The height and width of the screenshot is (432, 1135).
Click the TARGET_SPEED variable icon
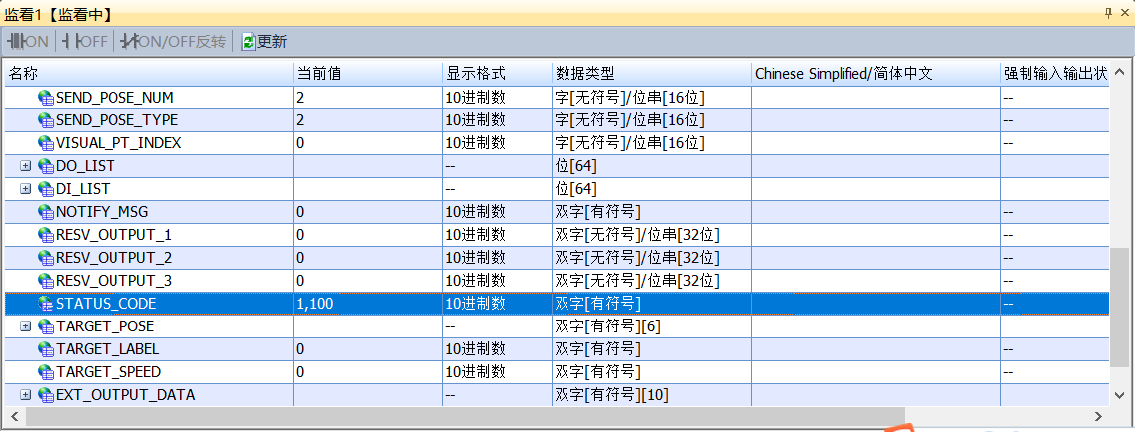(x=46, y=372)
